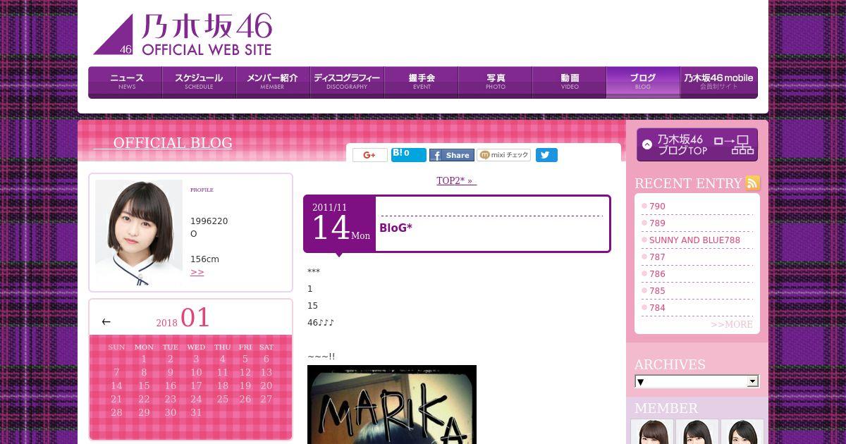Screen dimensions: 846x444
Task: Go to previous month with left arrow
Action: (x=106, y=321)
